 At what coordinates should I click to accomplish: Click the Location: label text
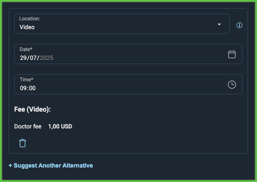30,19
